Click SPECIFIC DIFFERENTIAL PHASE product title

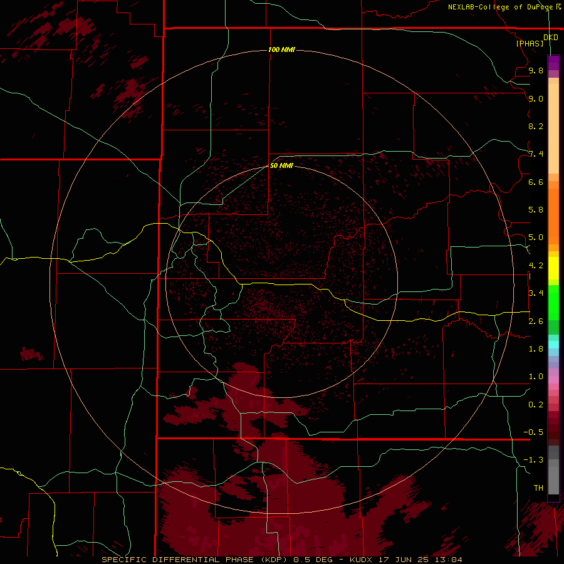click(x=179, y=560)
